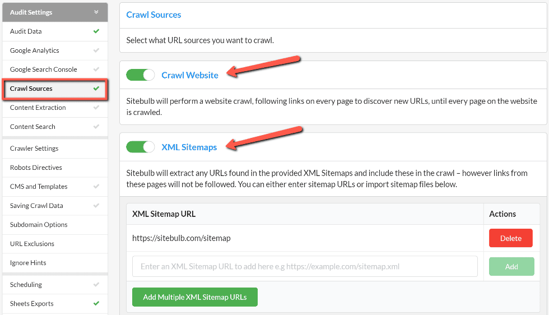Screen dimensions: 549x315
Task: Click the XML Sitemaps heading link
Action: pos(189,147)
